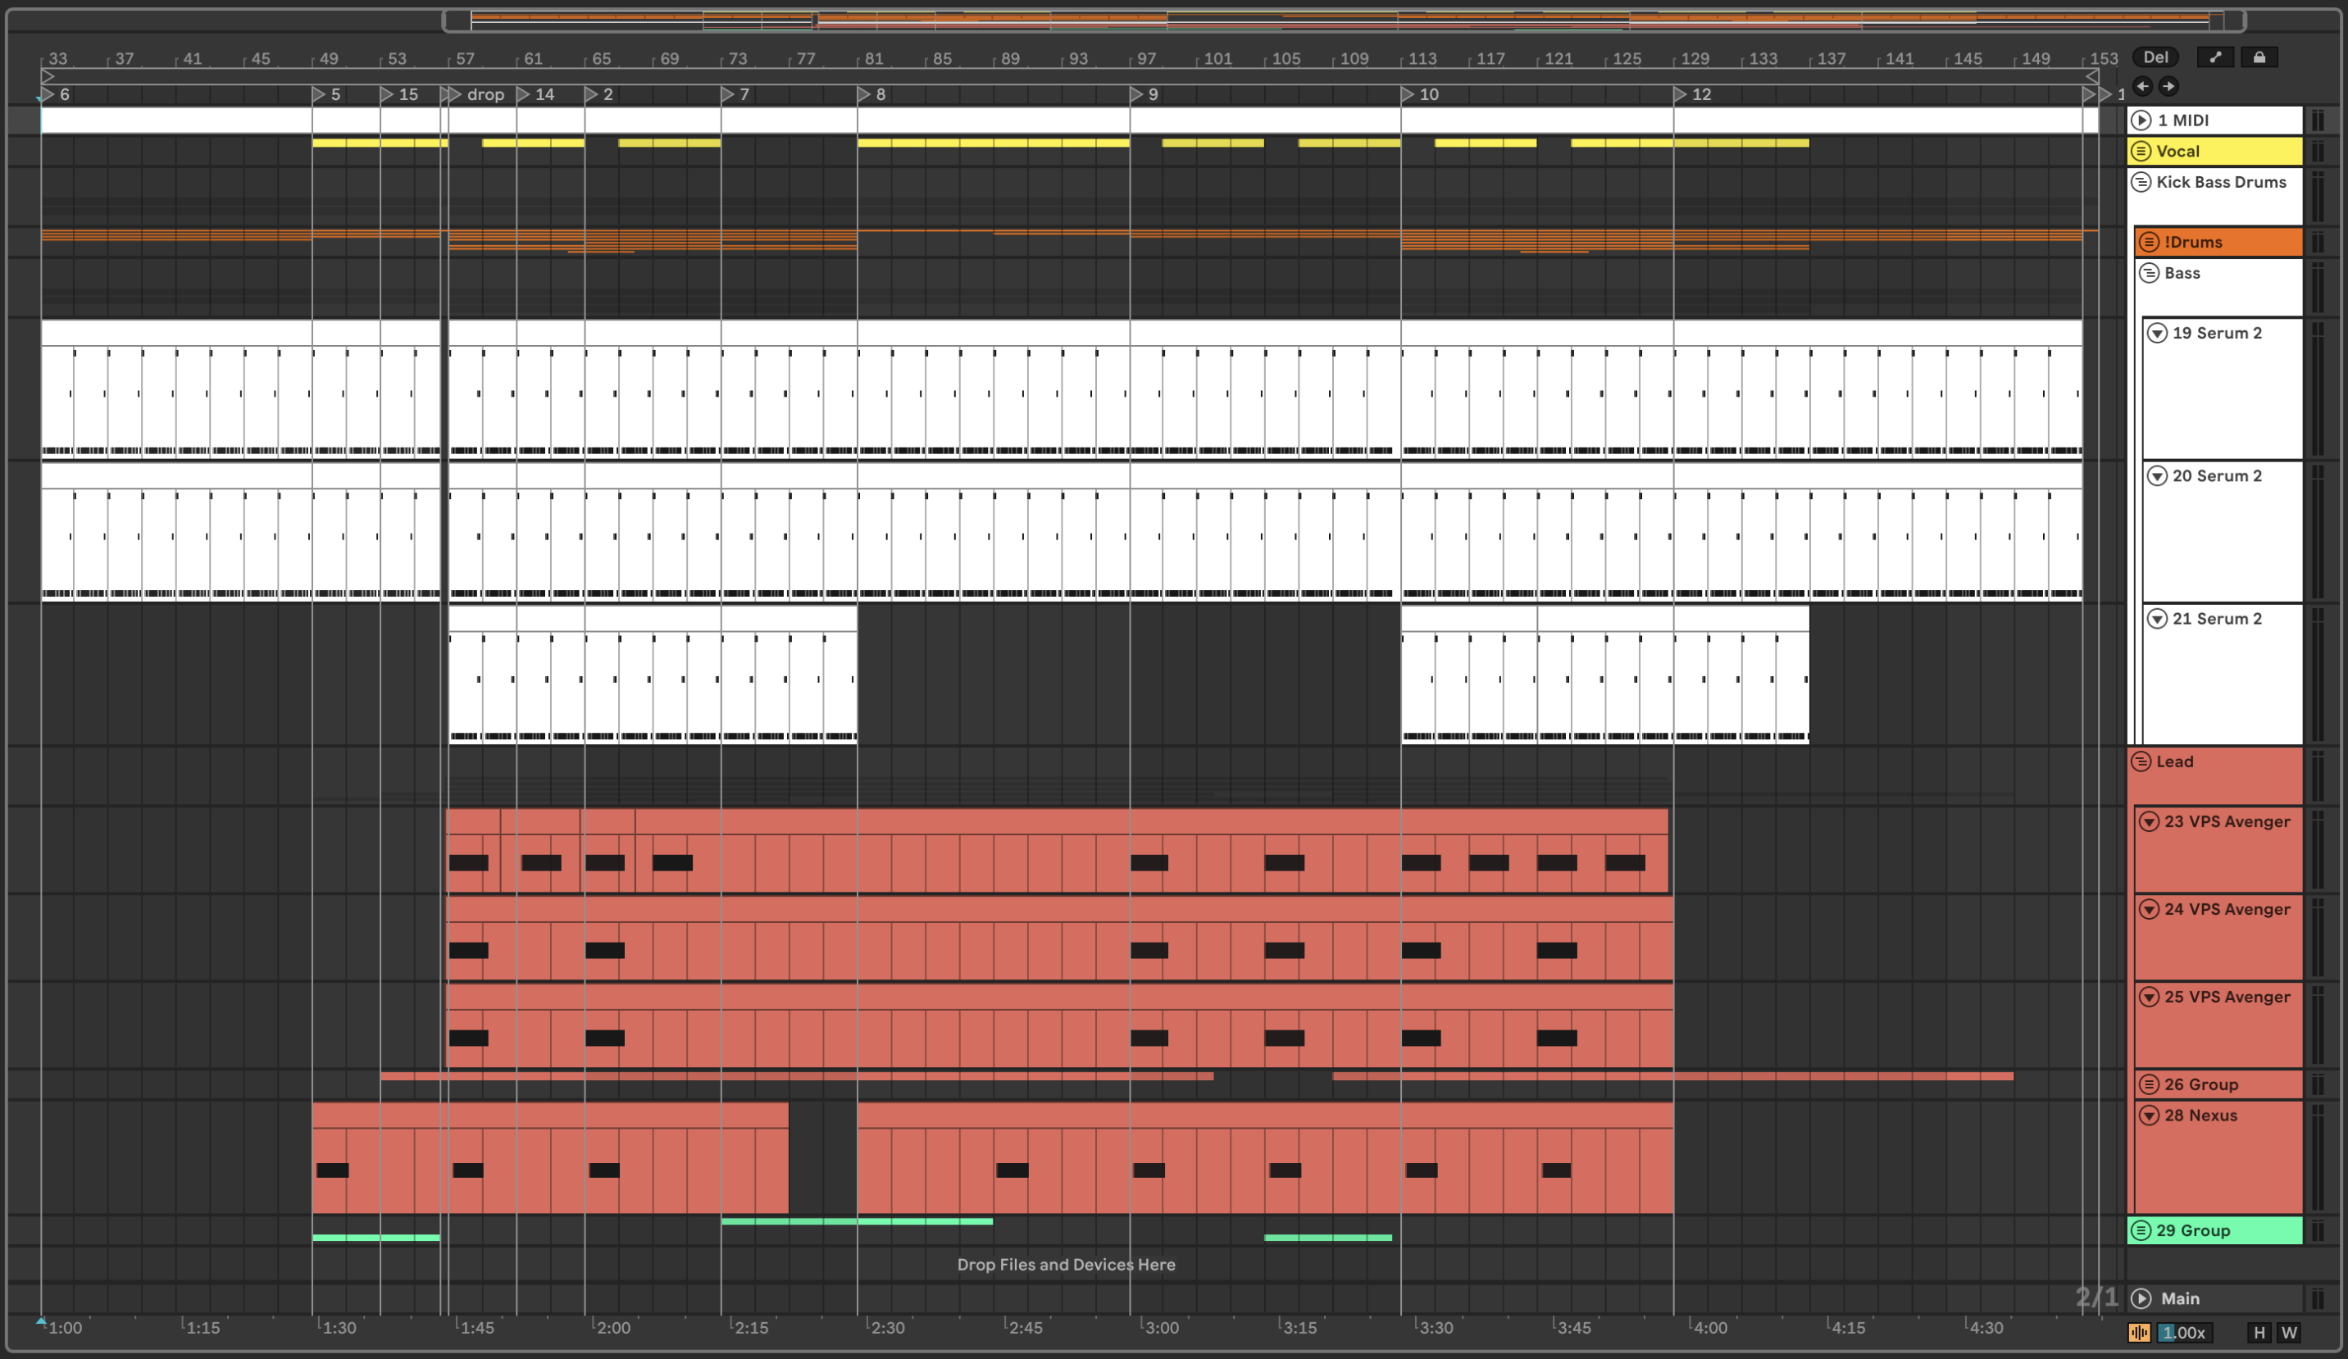Toggle the automation mode button

click(2214, 57)
